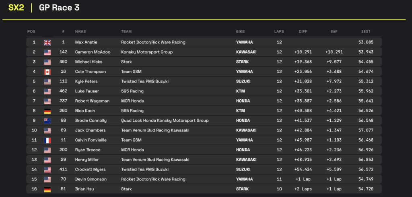Select Devin Simonson's result row
The width and height of the screenshot is (412, 197).
tap(204, 179)
